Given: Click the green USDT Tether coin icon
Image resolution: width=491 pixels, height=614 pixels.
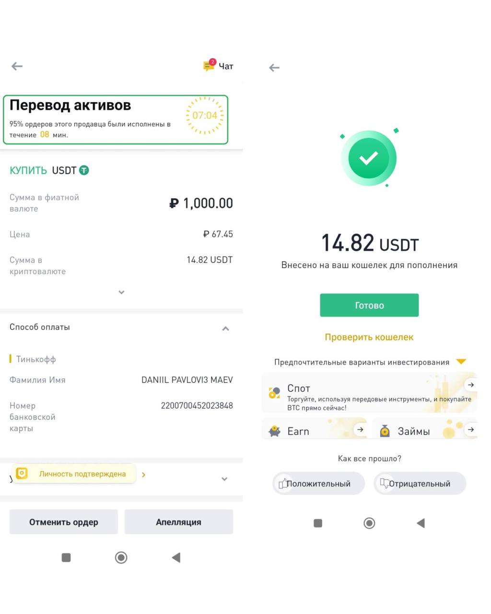Looking at the screenshot, I should 84,170.
